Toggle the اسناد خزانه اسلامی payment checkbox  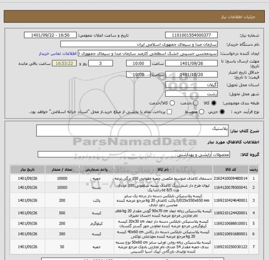click(x=170, y=112)
